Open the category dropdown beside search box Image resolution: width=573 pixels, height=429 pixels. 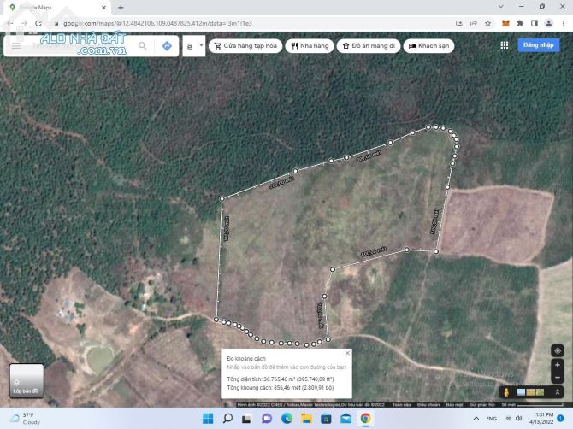point(194,46)
